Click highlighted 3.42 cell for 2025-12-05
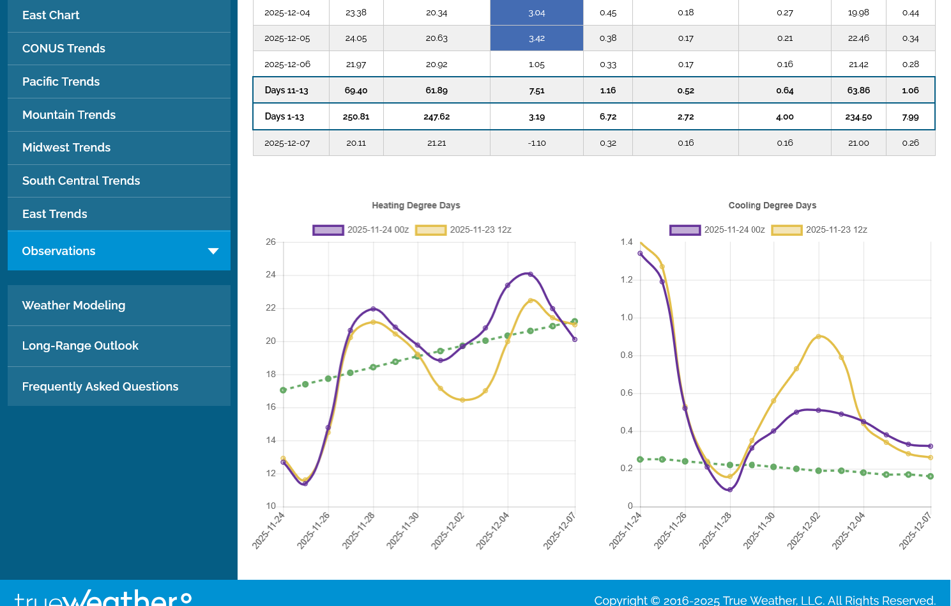The width and height of the screenshot is (951, 606). click(536, 38)
